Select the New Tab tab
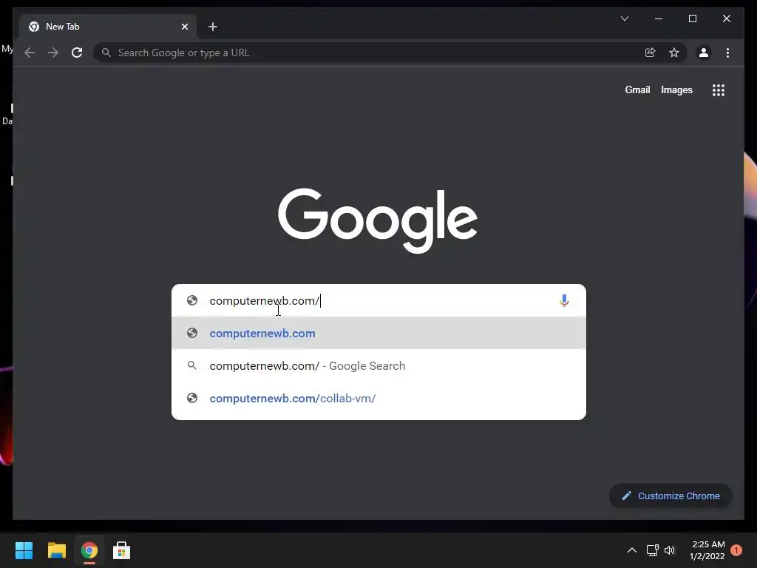This screenshot has width=757, height=568. point(108,27)
